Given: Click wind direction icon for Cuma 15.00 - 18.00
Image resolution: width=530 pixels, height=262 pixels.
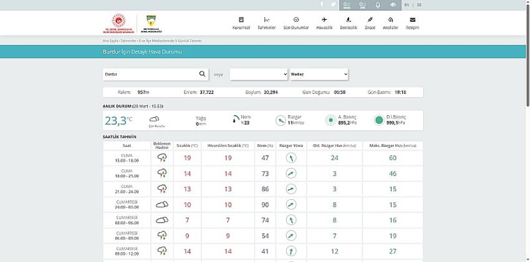Looking at the screenshot, I should tap(291, 158).
